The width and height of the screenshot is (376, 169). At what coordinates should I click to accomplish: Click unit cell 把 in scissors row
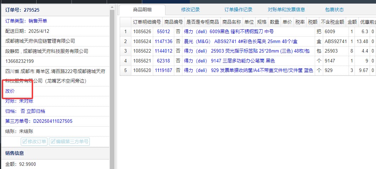(319, 31)
